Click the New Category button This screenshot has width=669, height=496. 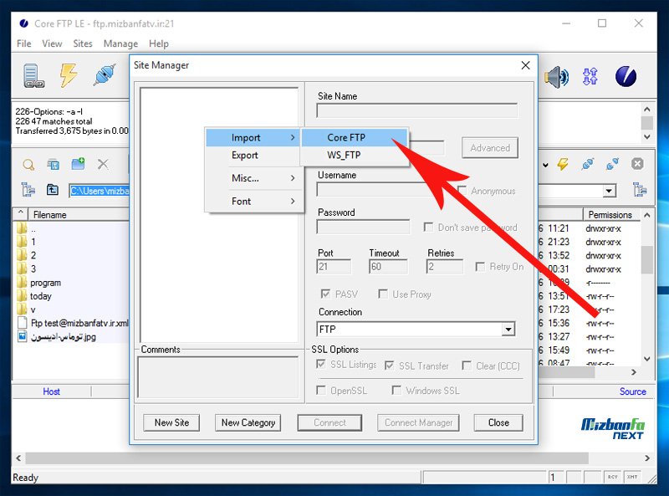248,422
